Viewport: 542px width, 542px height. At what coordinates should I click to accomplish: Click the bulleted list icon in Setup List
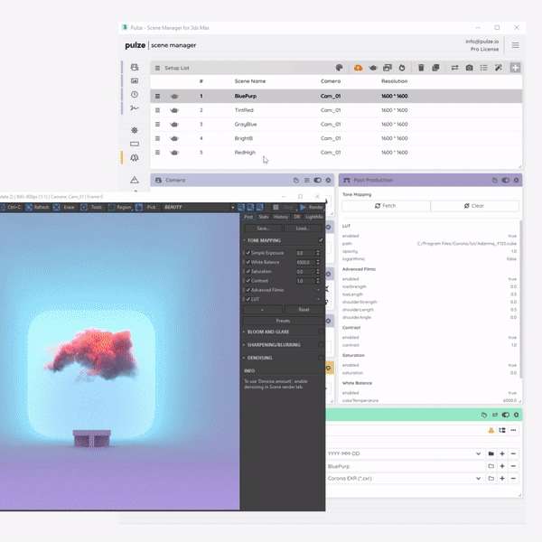click(483, 68)
